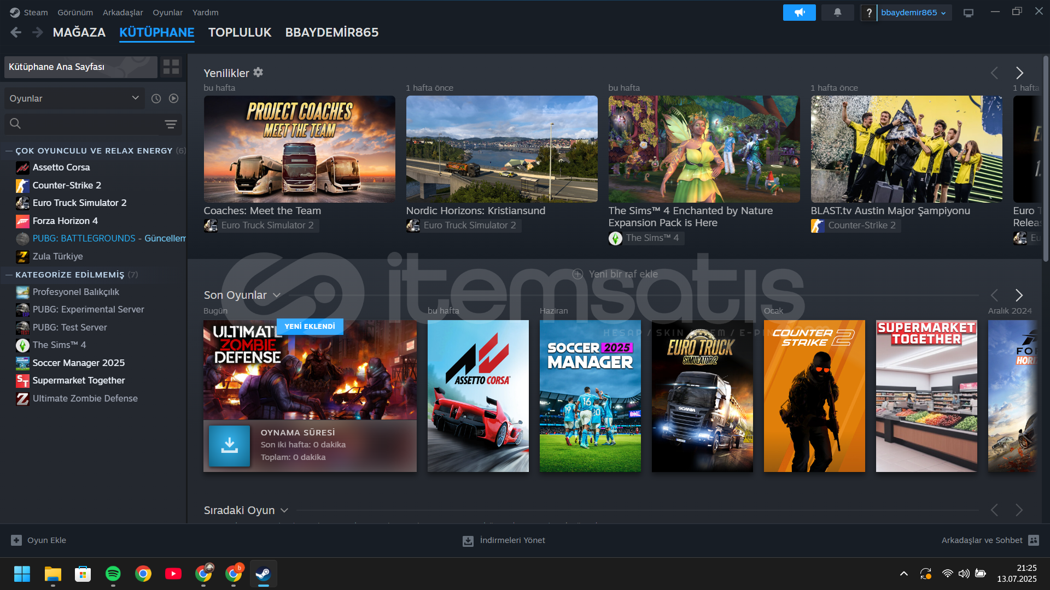The image size is (1050, 590).
Task: Open Microsoft Store from taskbar
Action: coord(83,574)
